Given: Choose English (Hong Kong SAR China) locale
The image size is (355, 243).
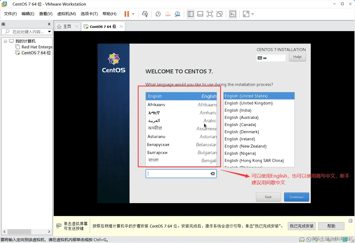Looking at the screenshot, I should pyautogui.click(x=259, y=161).
